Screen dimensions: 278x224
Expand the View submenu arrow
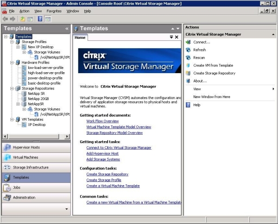tap(273, 89)
